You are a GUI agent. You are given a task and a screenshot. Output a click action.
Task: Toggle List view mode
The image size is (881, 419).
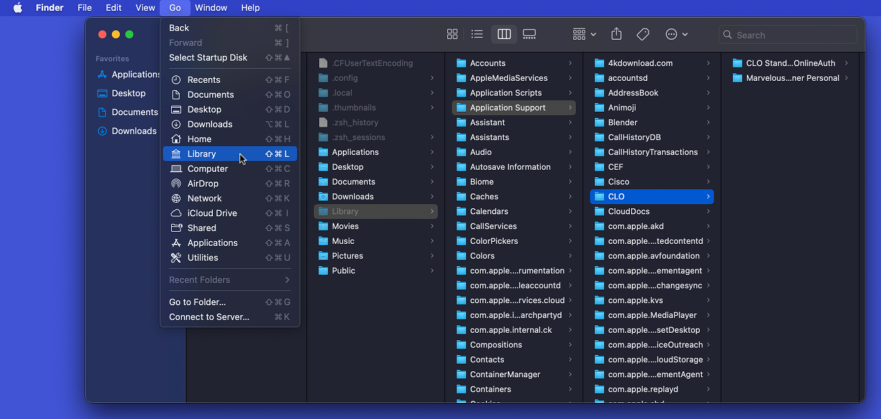[477, 34]
